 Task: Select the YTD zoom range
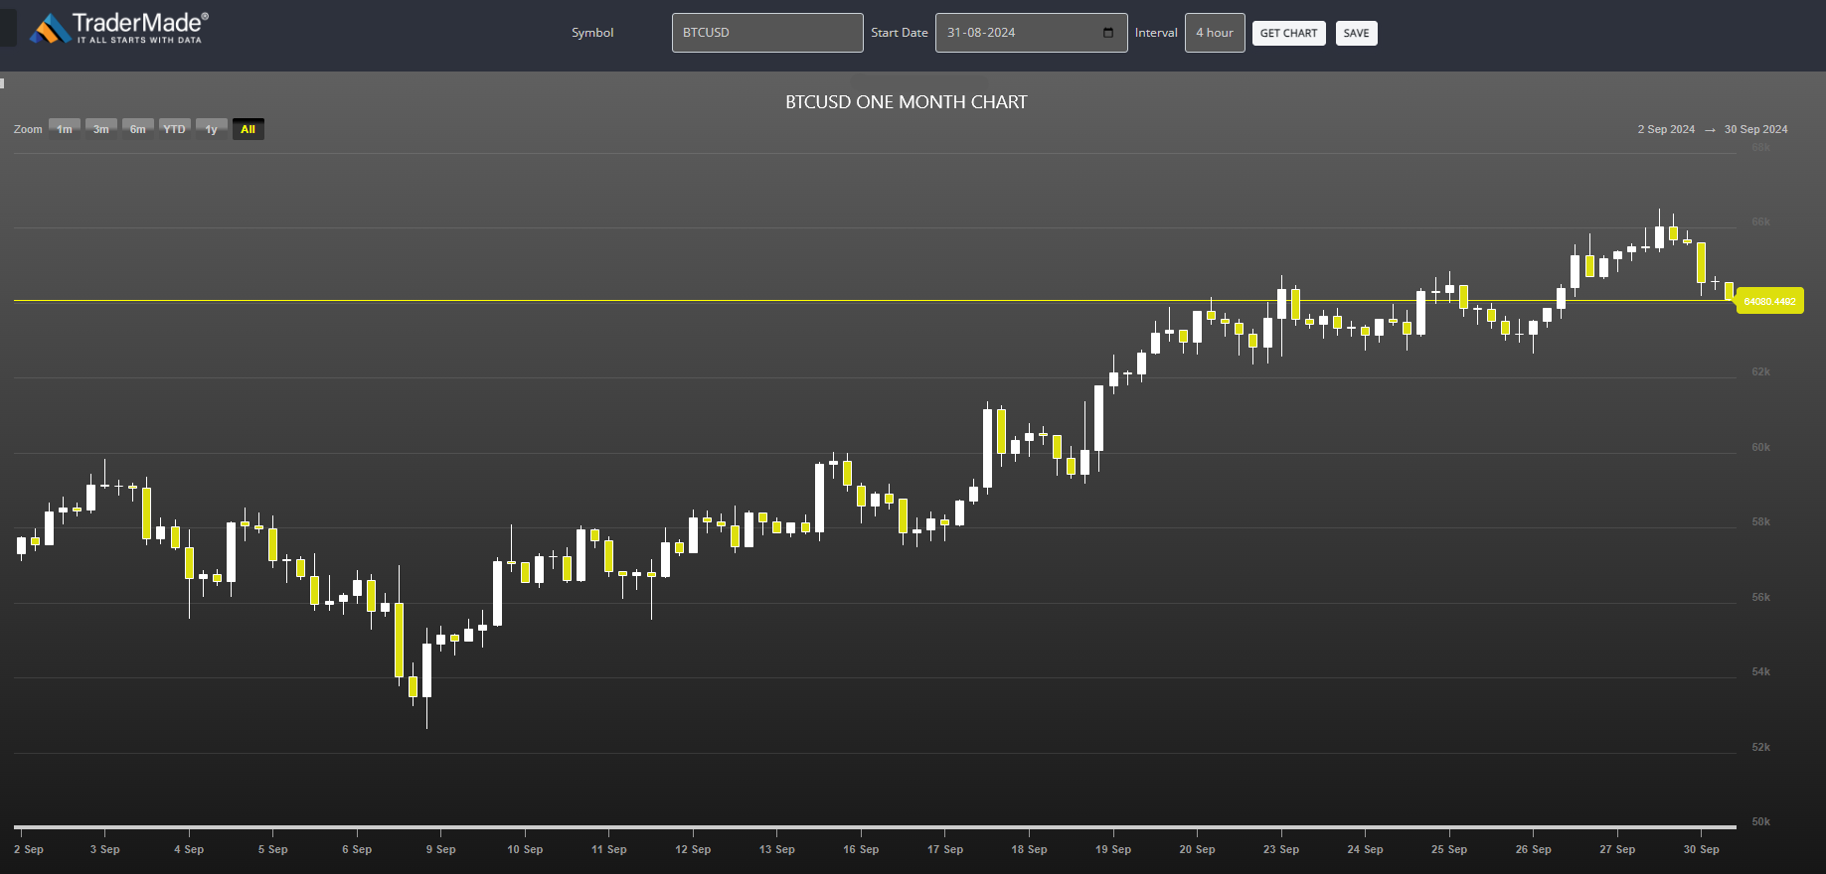click(x=174, y=129)
